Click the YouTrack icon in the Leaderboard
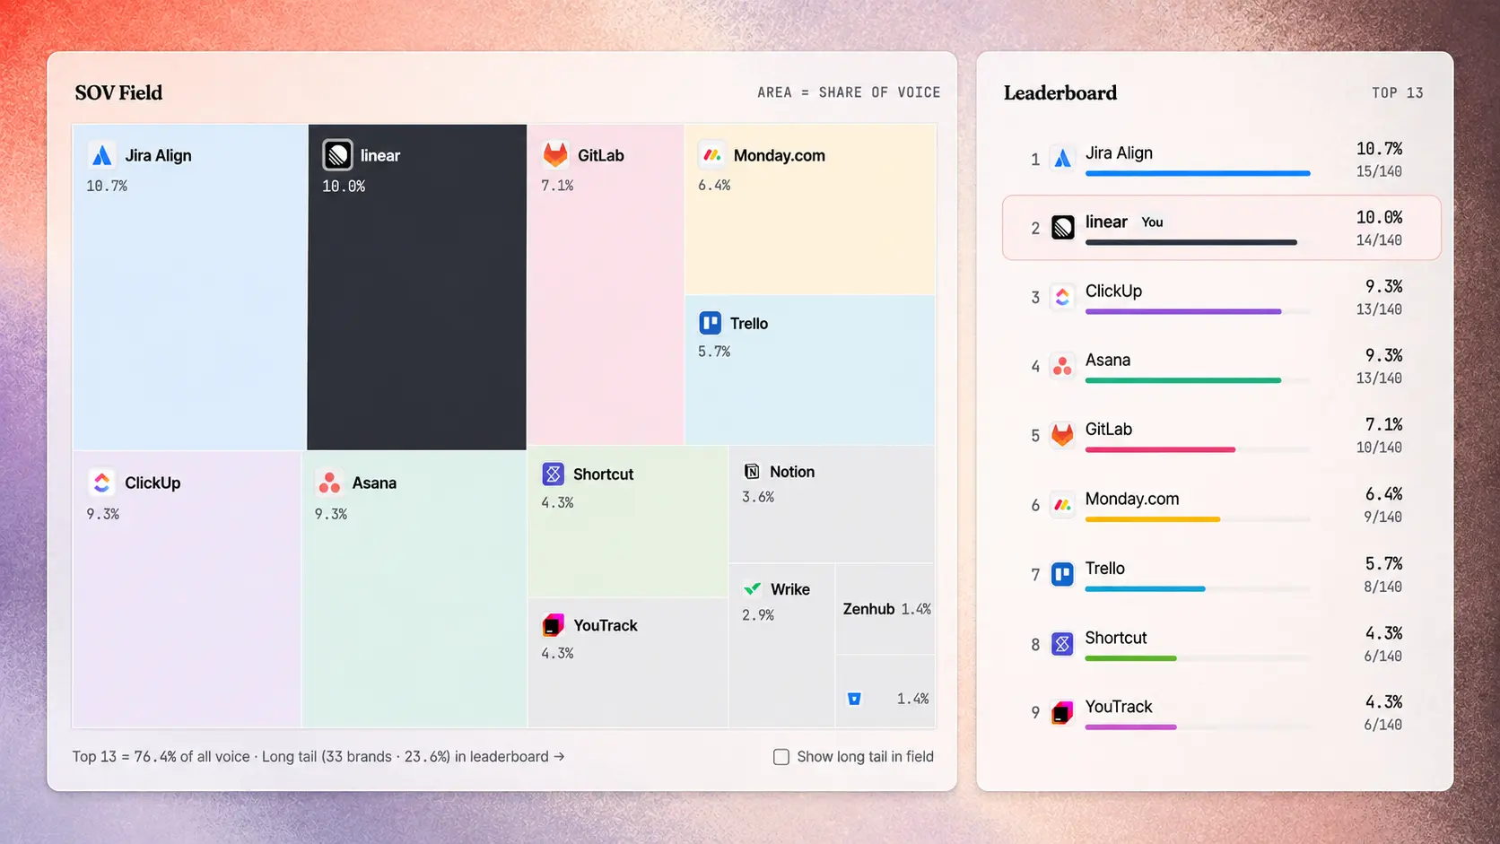Screen dimensions: 1500x844 (x=1062, y=713)
